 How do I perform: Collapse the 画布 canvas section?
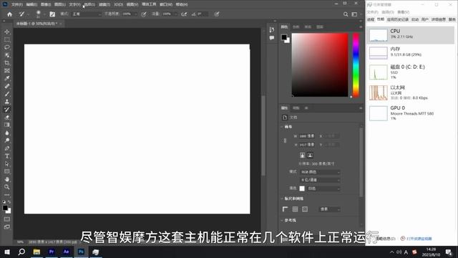(x=282, y=127)
